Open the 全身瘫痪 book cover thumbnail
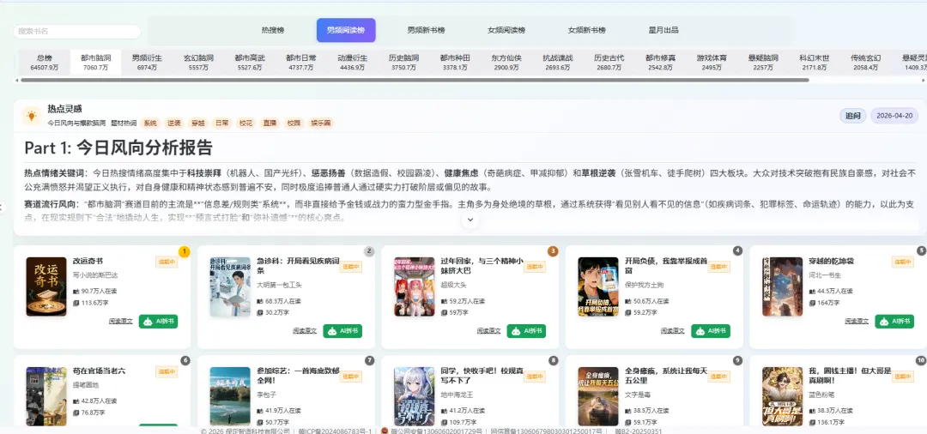 (x=597, y=396)
